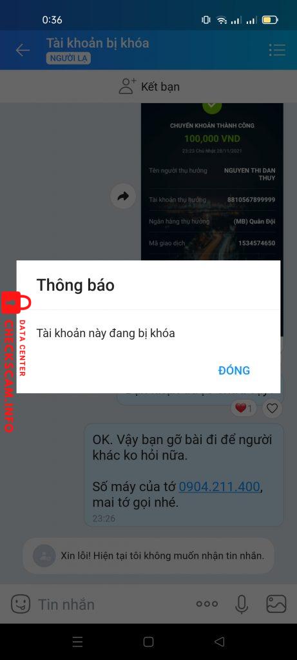Tap the NGƯỜI LẠ stranger label
Screen dimensions: 297x660
click(x=68, y=59)
